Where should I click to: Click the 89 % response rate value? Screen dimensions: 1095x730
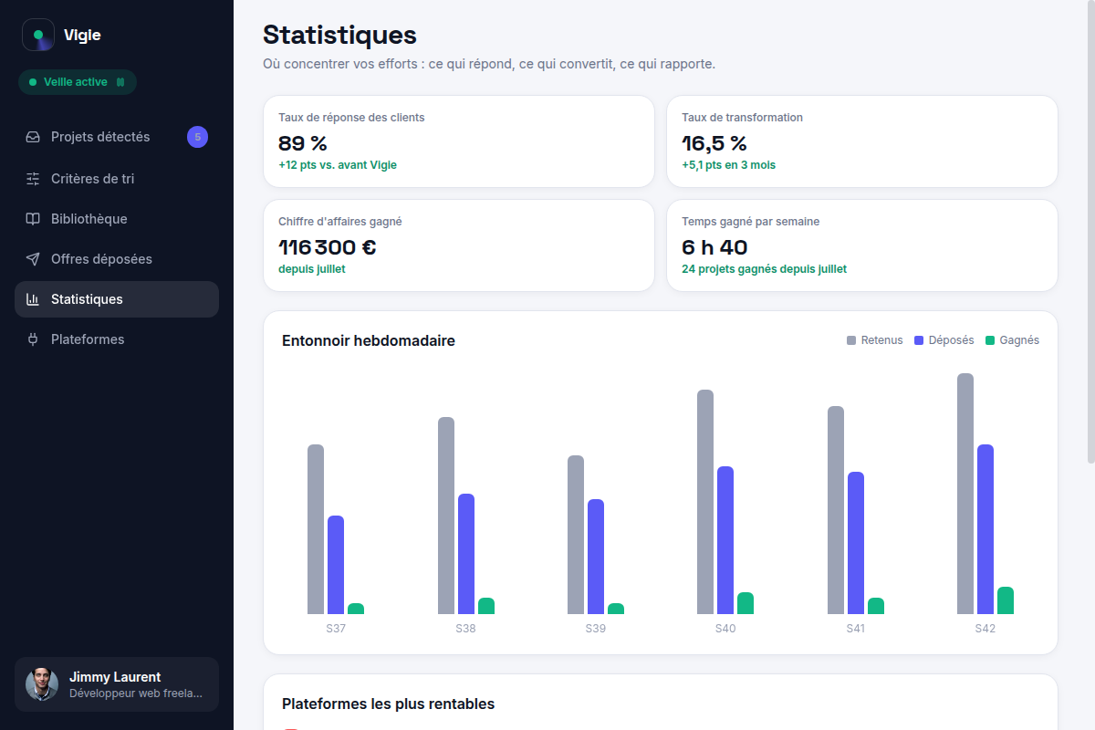[x=303, y=143]
